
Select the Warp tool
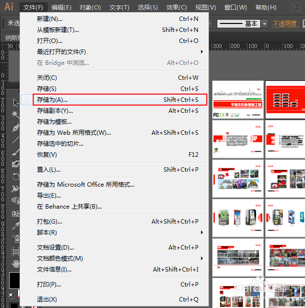tap(15, 188)
